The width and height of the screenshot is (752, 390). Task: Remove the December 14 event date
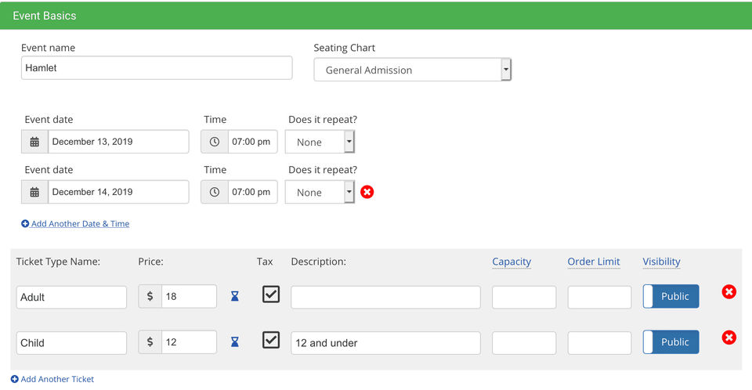[x=367, y=192]
